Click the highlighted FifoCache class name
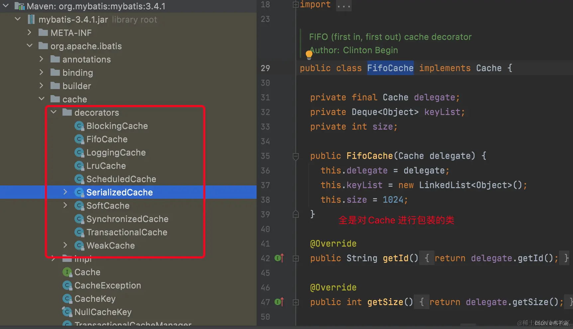The image size is (573, 329). 390,68
